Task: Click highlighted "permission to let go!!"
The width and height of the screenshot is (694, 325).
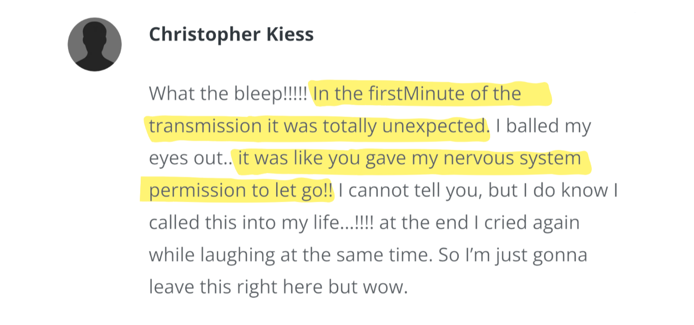Action: pyautogui.click(x=241, y=191)
